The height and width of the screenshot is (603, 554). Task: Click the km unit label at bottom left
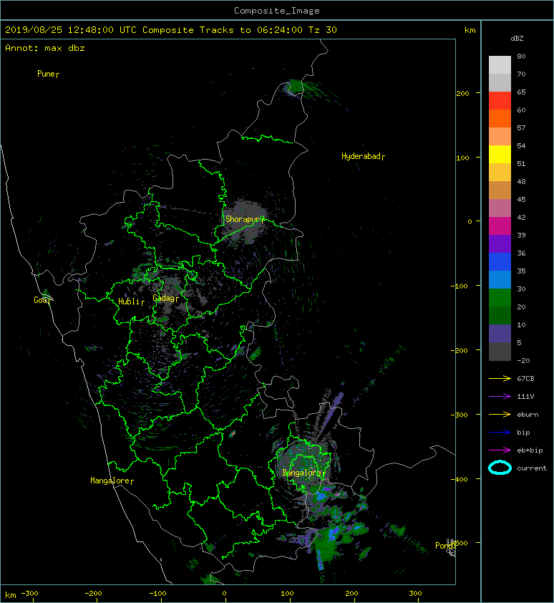coord(11,595)
